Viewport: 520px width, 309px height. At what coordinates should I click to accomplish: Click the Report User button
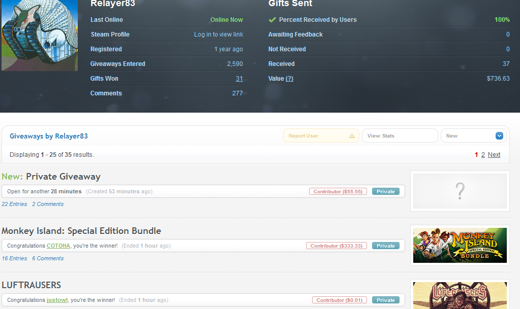[x=321, y=136]
